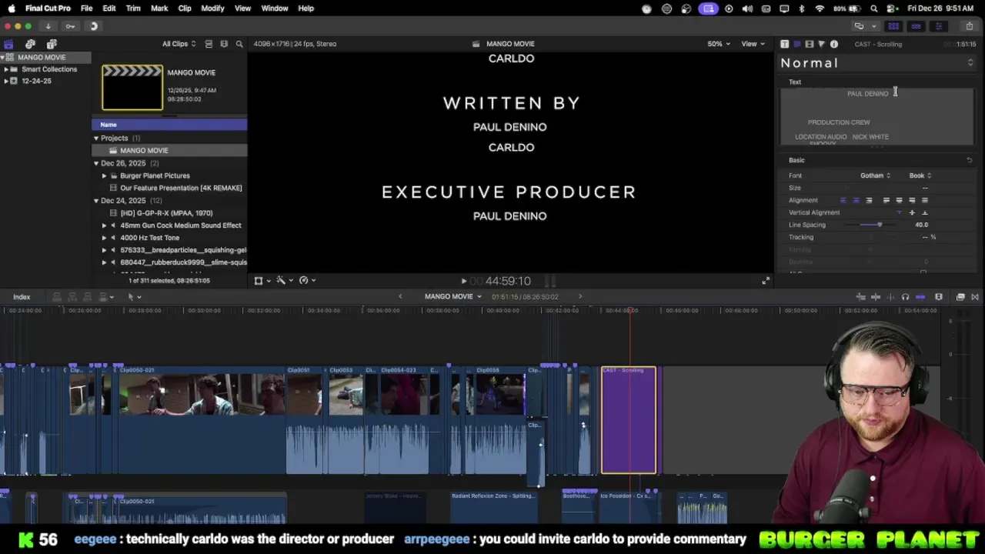Open the All Clips filter dropdown
This screenshot has width=985, height=554.
click(x=179, y=44)
